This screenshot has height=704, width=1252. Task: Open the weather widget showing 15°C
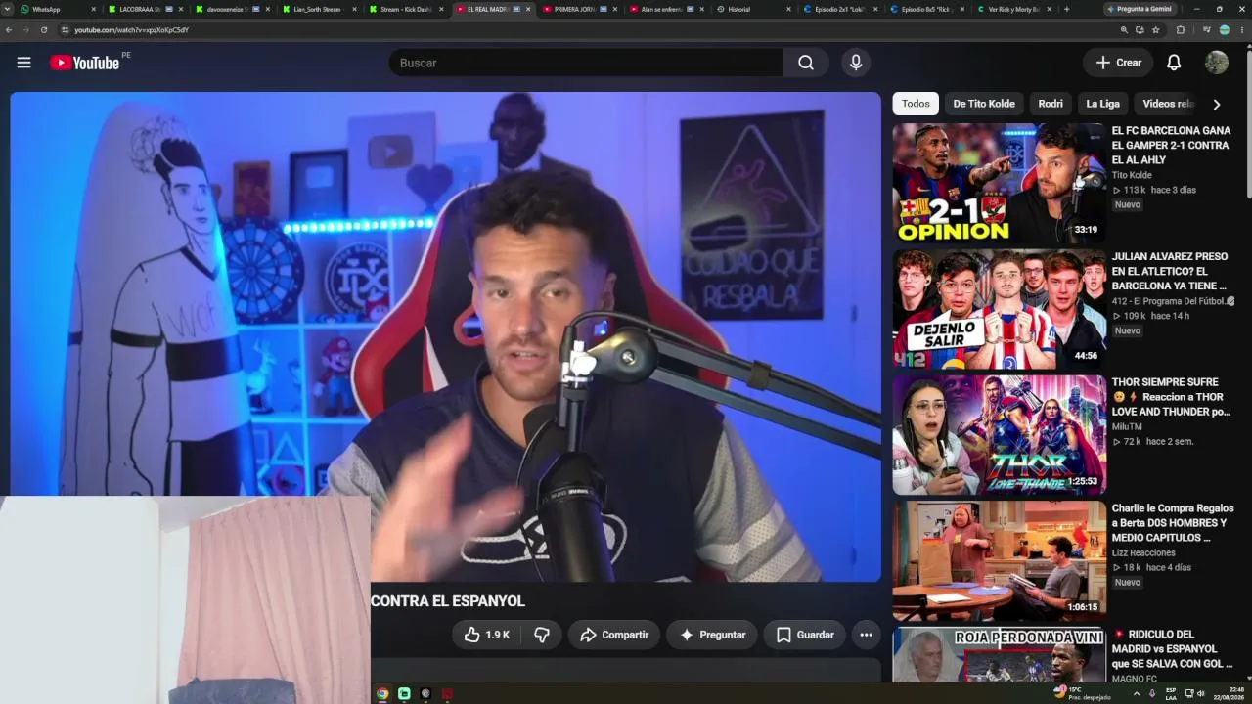tap(1083, 693)
